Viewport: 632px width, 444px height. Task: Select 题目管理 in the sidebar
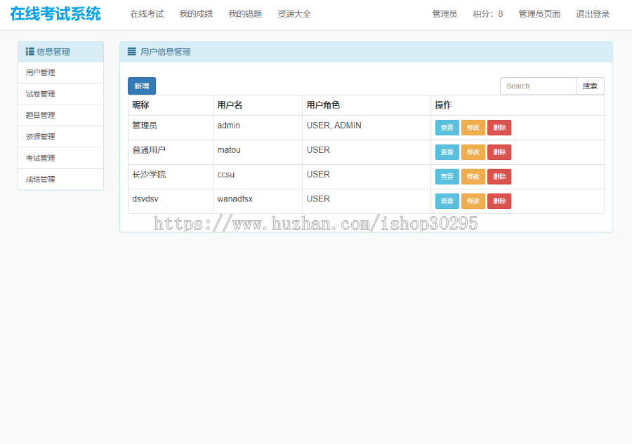coord(61,116)
